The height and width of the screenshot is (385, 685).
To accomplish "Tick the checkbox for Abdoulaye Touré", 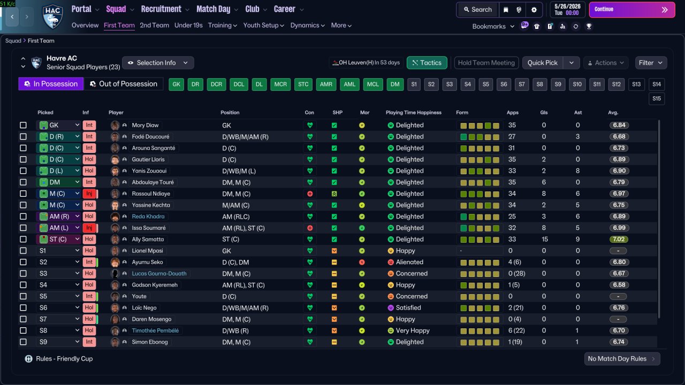I will (x=23, y=182).
